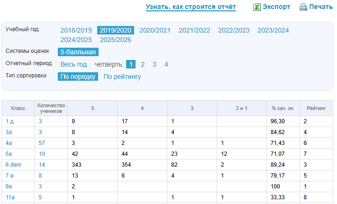Select Весь год reporting period
The image size is (337, 204).
click(x=73, y=64)
